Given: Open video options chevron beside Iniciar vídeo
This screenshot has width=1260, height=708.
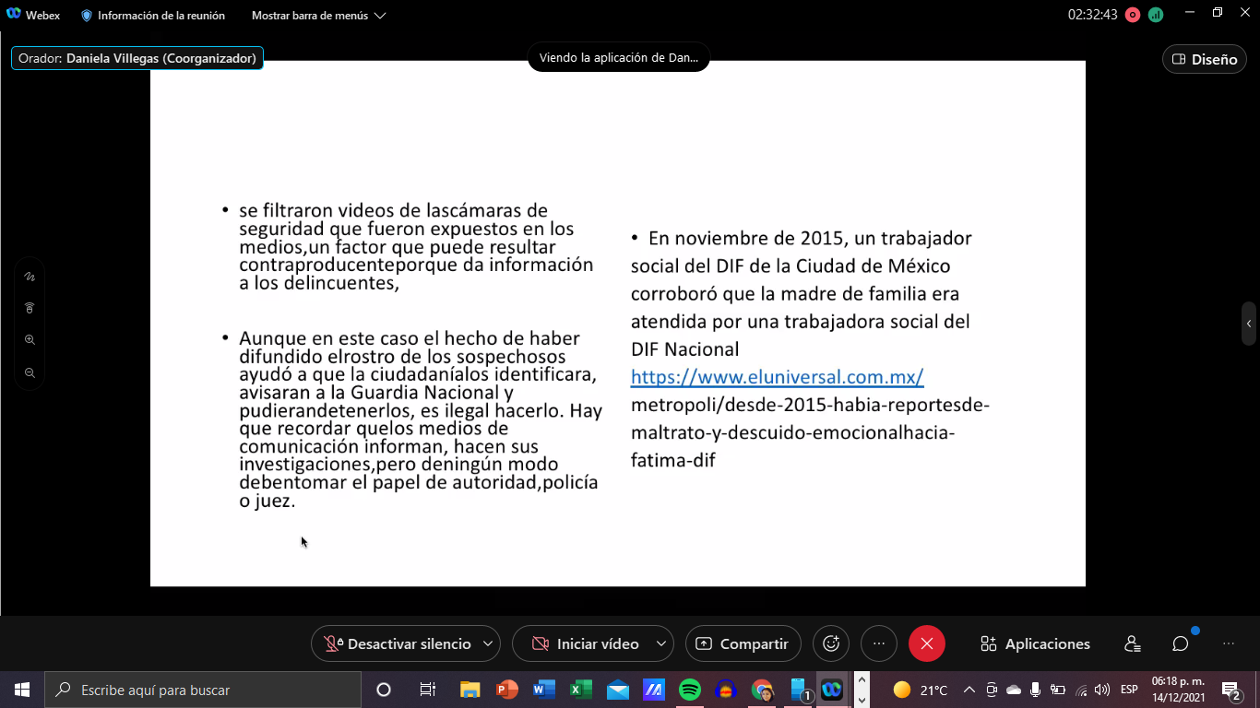Looking at the screenshot, I should (661, 643).
